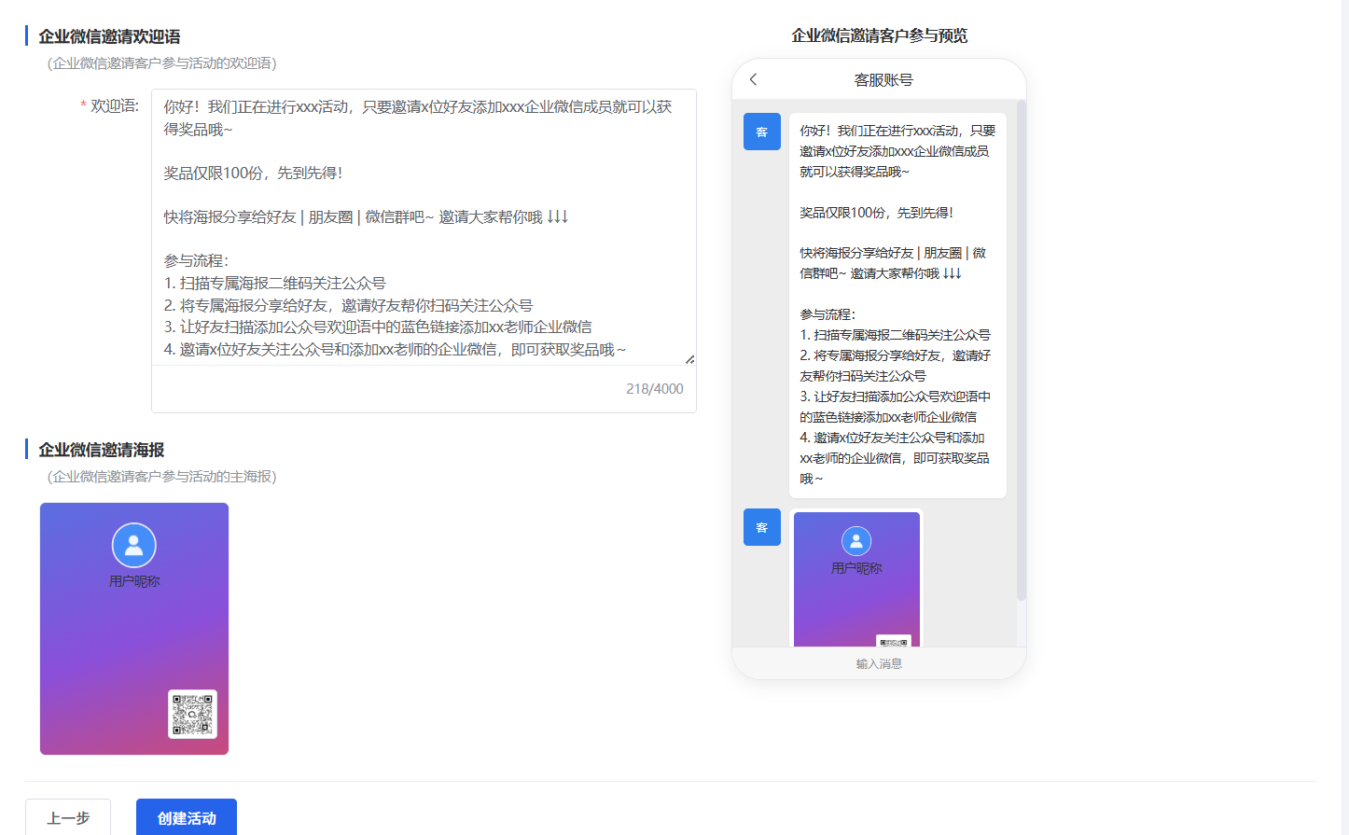
Task: Click 参与流程 line in text area
Action: click(196, 260)
